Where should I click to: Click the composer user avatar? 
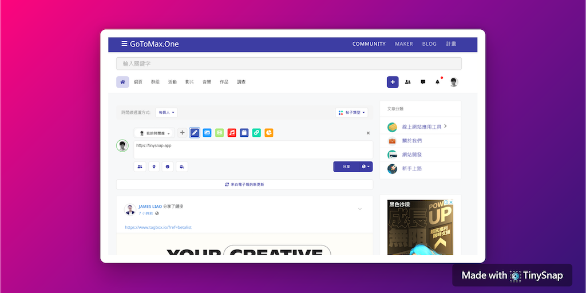[122, 146]
